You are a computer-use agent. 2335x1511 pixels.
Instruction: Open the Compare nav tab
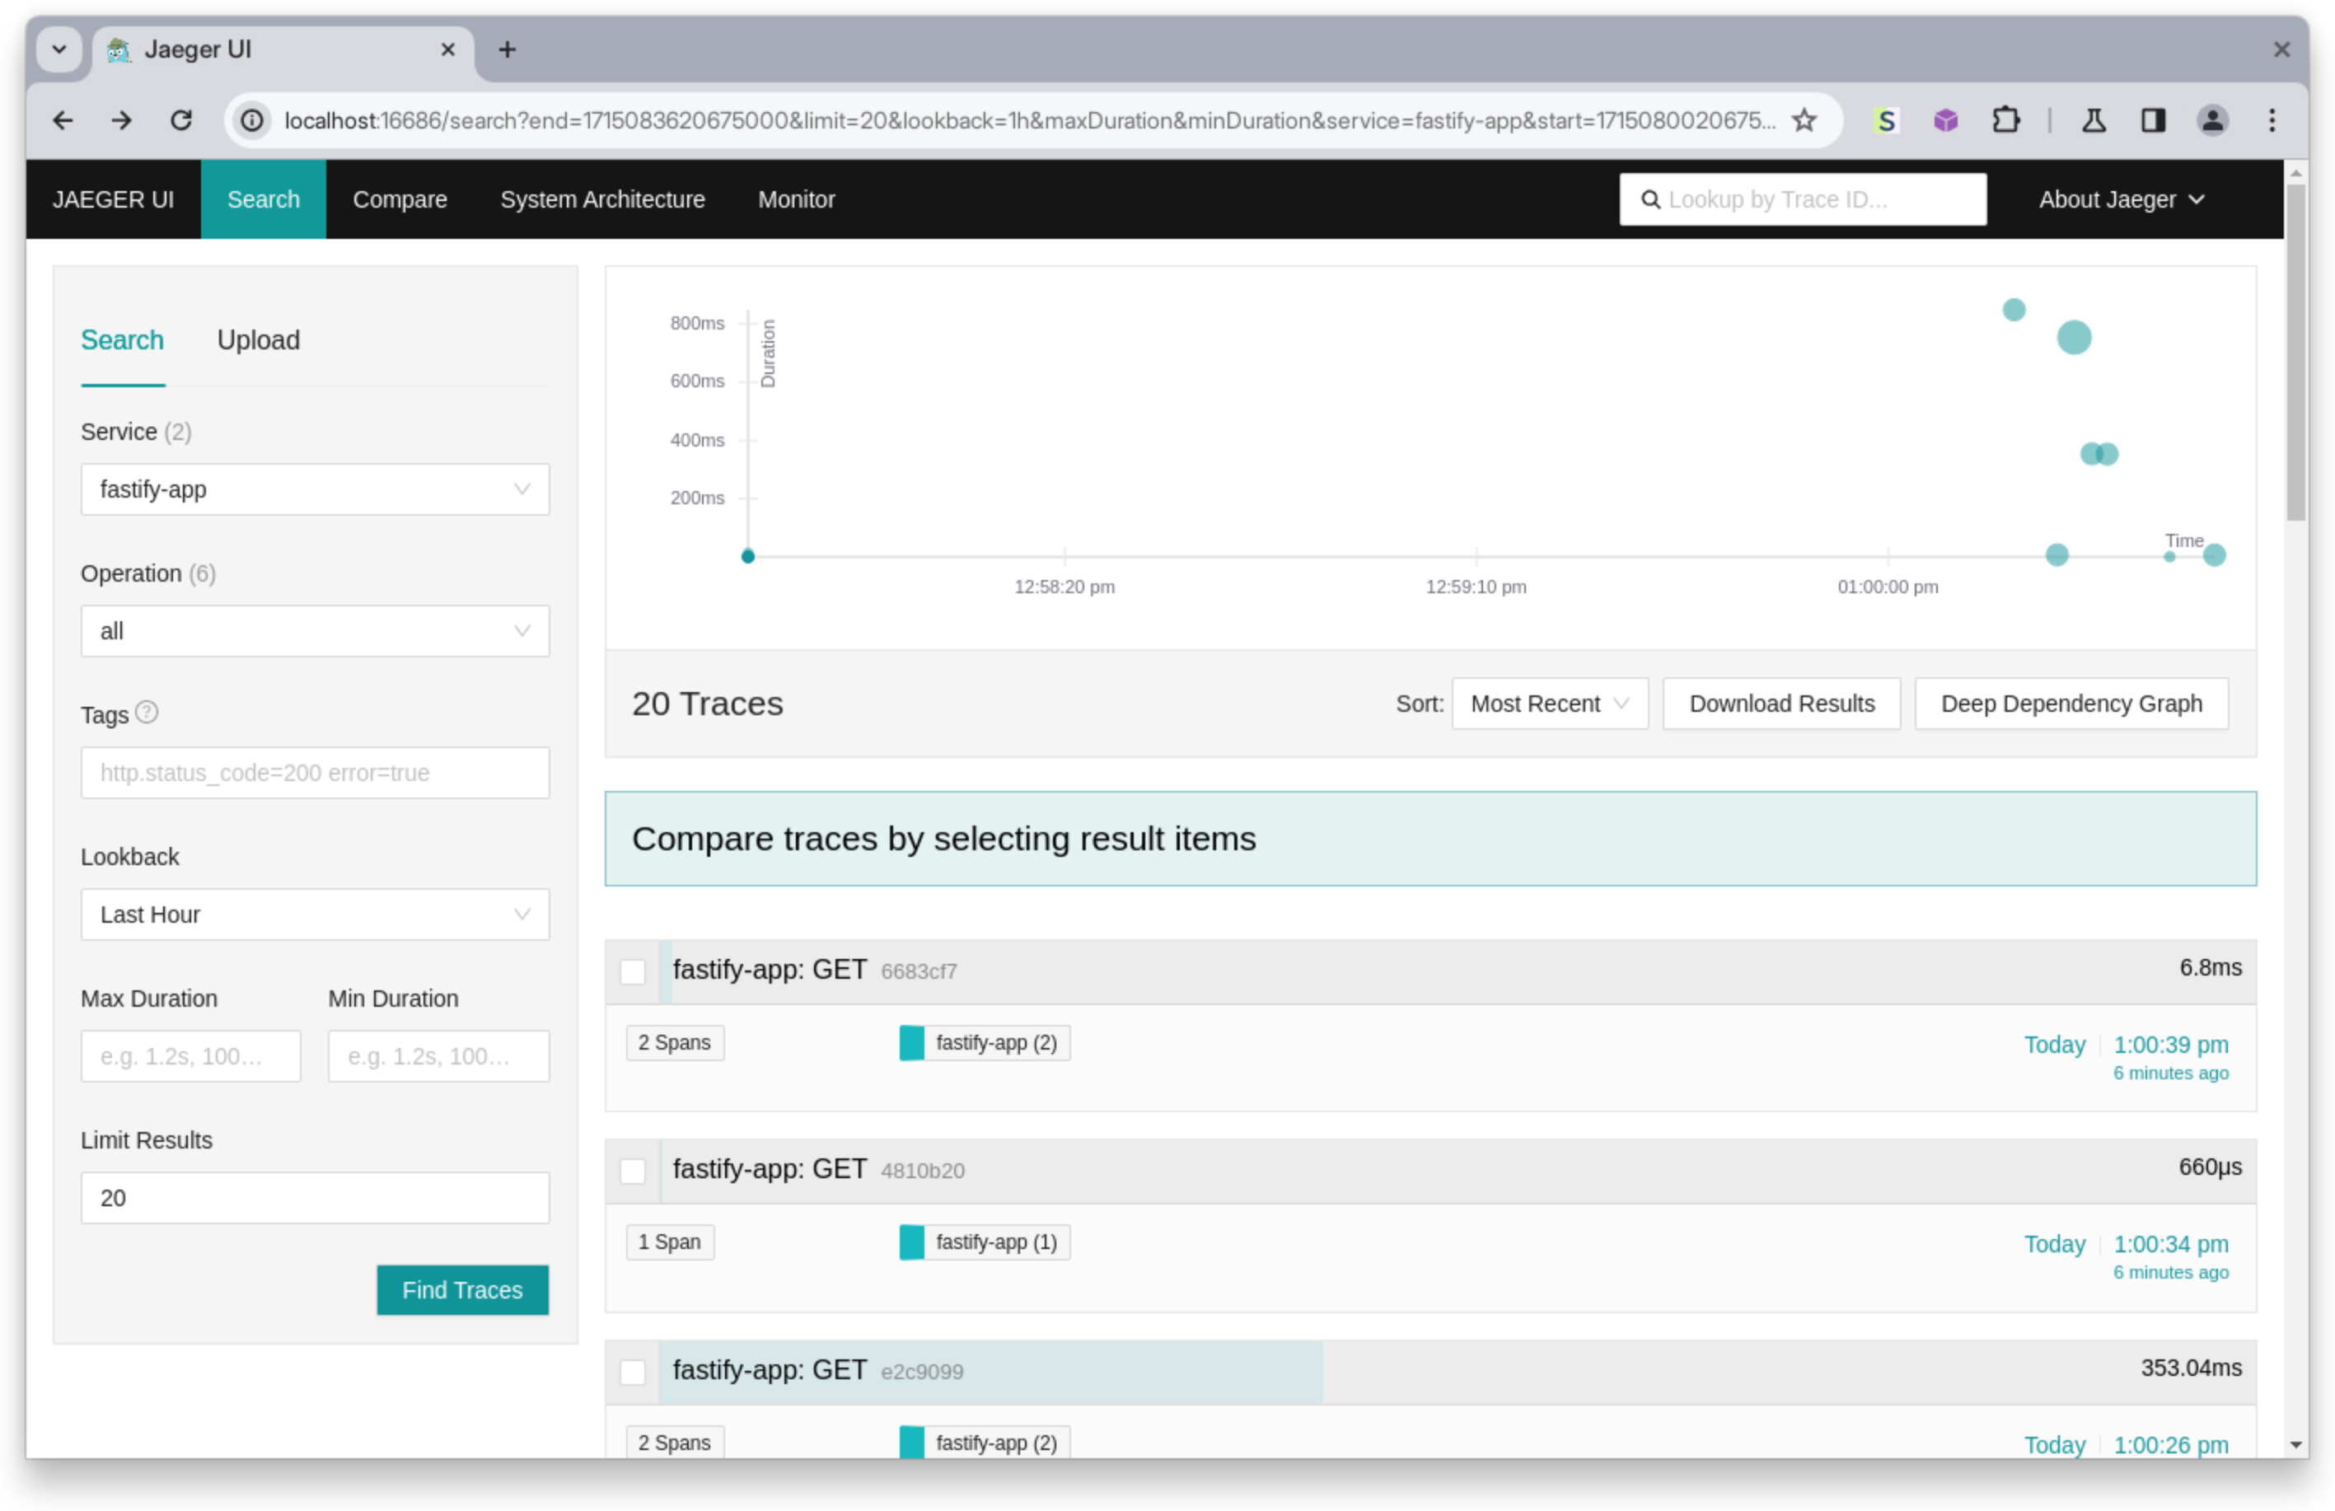click(400, 199)
